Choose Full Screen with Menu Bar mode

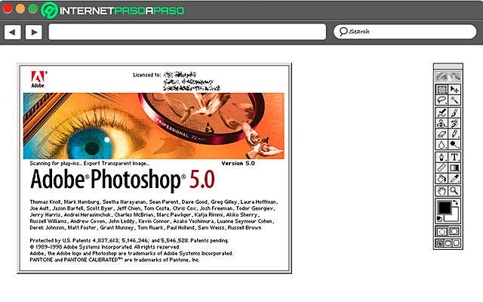(448, 243)
